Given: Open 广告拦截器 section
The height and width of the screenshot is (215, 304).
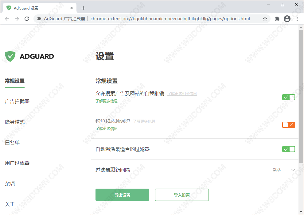Looking at the screenshot, I should click(17, 101).
